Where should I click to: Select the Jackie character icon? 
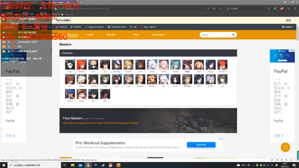coord(82,79)
